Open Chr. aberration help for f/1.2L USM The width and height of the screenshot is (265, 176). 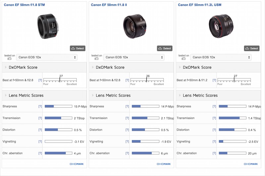click(214, 153)
